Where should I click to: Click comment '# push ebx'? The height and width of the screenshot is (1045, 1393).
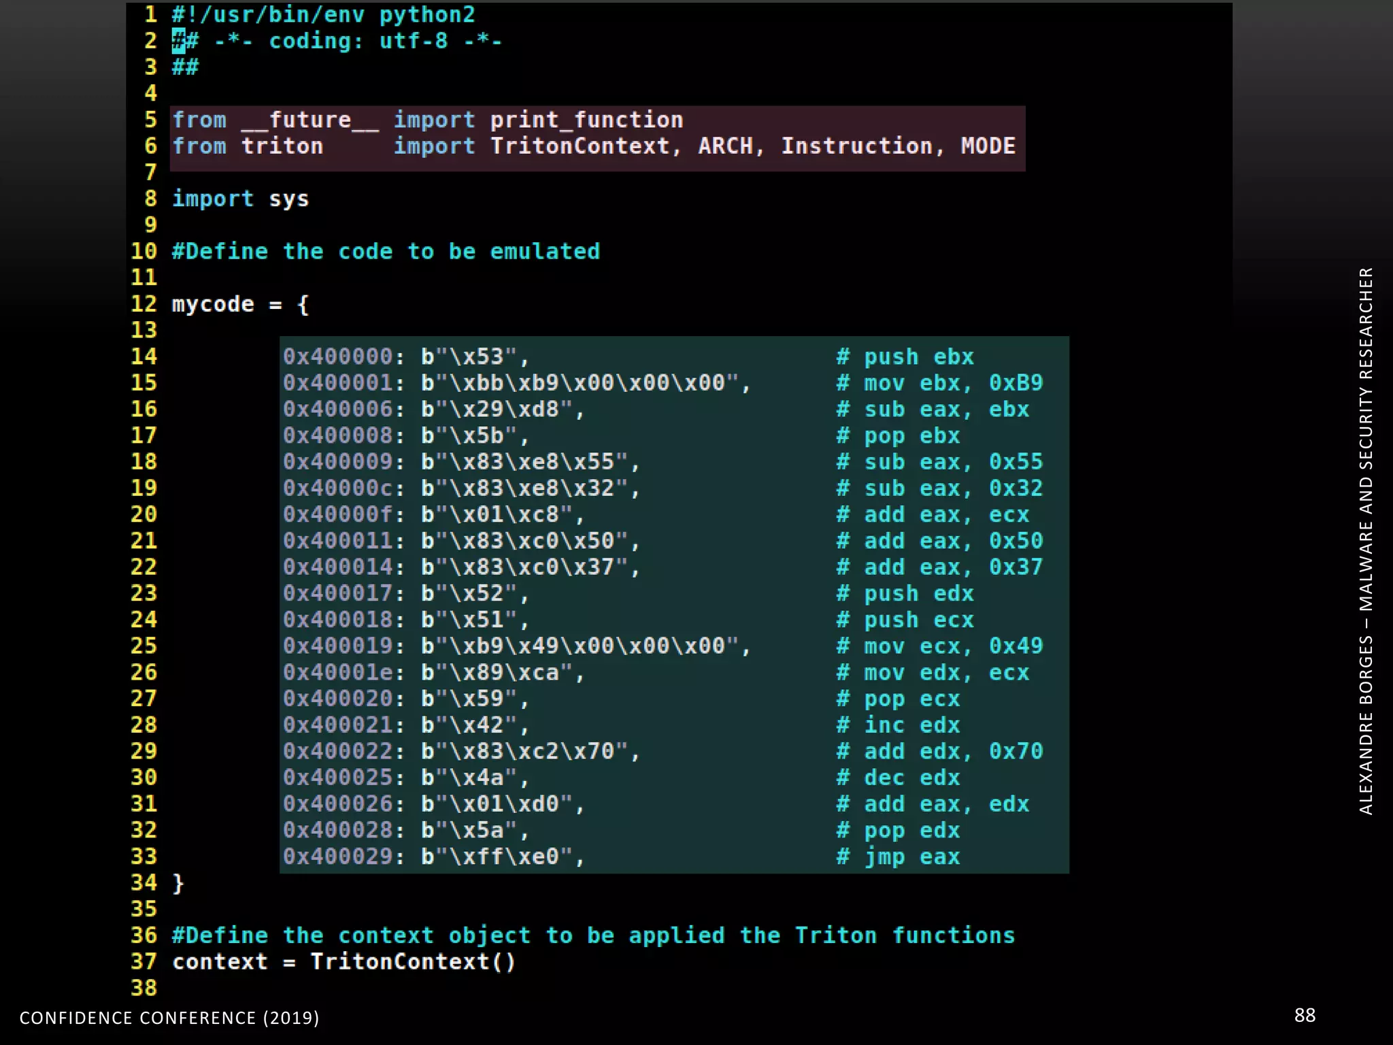coord(905,356)
